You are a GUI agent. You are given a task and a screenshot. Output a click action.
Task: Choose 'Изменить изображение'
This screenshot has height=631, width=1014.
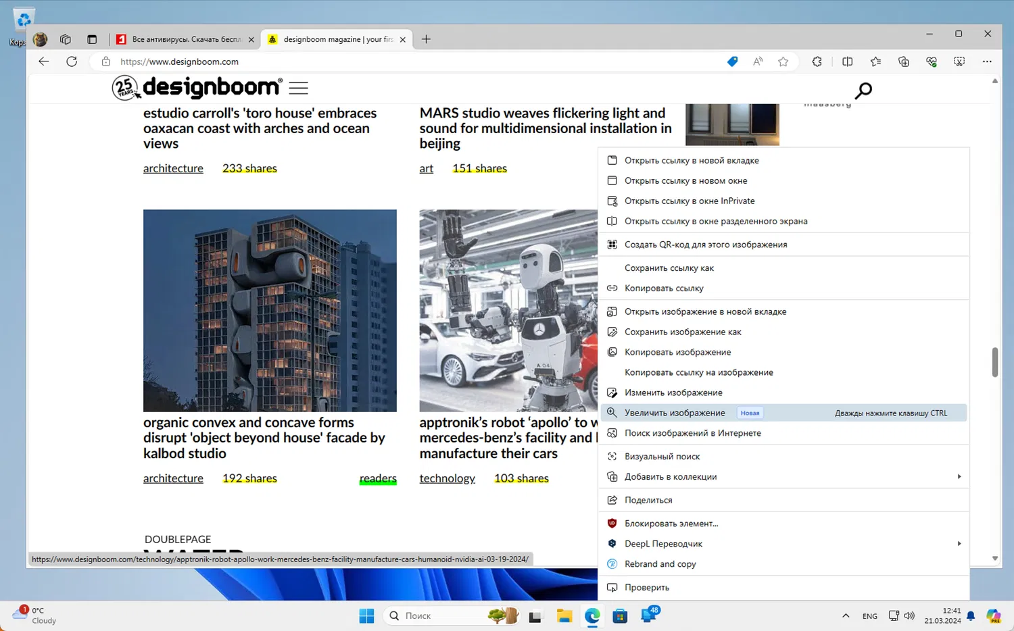pyautogui.click(x=784, y=393)
